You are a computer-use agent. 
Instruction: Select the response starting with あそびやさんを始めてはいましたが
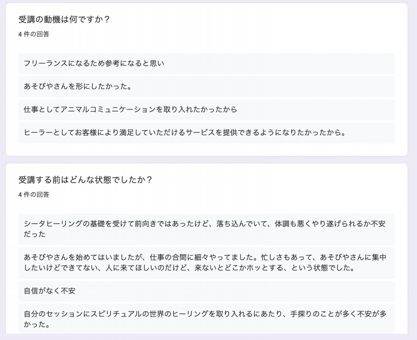(207, 263)
